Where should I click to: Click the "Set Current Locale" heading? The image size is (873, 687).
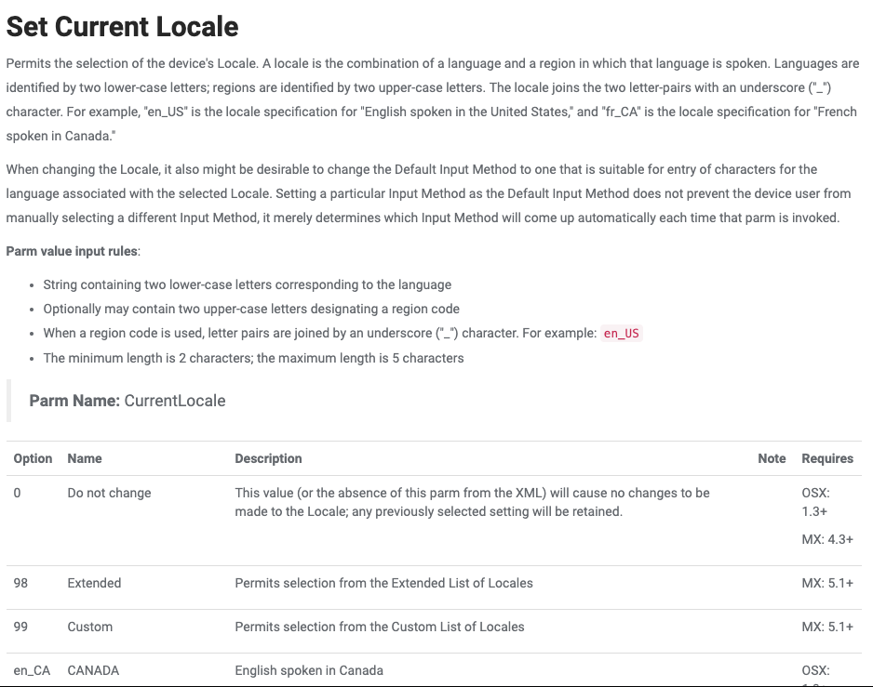tap(122, 26)
